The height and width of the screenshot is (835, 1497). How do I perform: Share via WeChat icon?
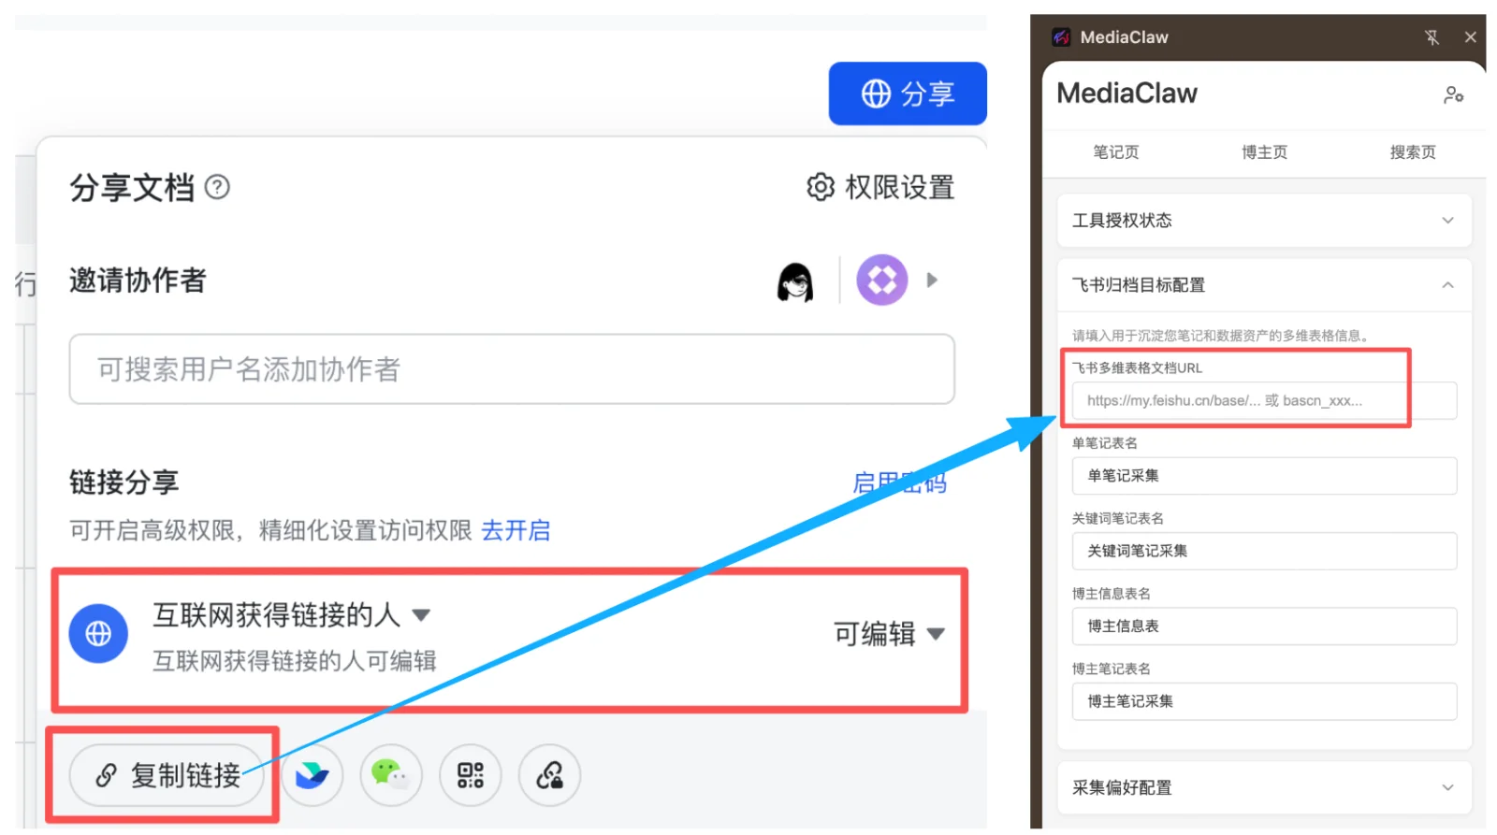[x=391, y=775]
